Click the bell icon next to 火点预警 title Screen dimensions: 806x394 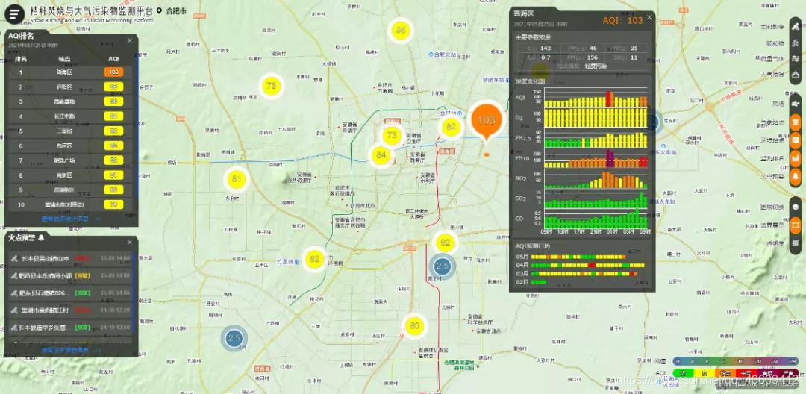click(x=41, y=238)
